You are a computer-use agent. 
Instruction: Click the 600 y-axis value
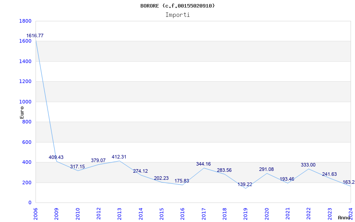coord(27,142)
